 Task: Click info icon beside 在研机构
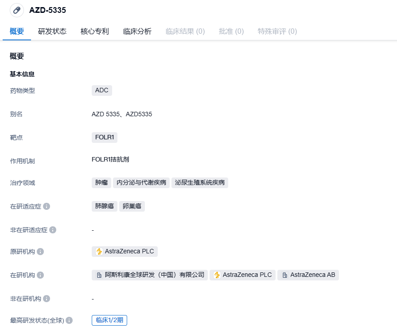click(40, 275)
